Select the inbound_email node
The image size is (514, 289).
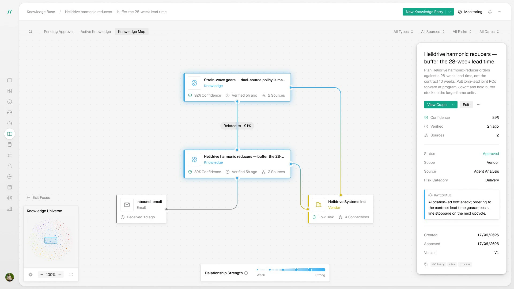(x=141, y=209)
